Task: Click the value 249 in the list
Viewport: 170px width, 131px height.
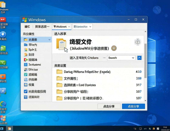Action: (x=139, y=78)
